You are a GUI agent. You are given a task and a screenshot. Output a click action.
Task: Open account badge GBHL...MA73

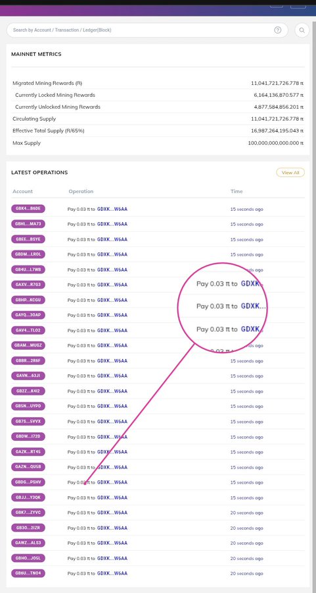coord(28,224)
